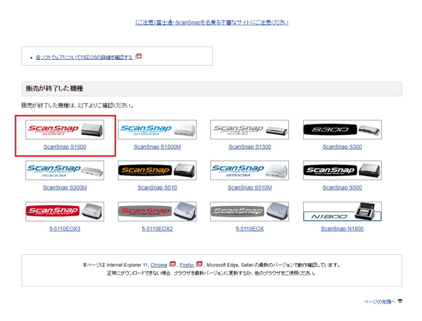Click the 販売が終了した機種 section heading text
Viewport: 422px width, 321px height.
54,89
